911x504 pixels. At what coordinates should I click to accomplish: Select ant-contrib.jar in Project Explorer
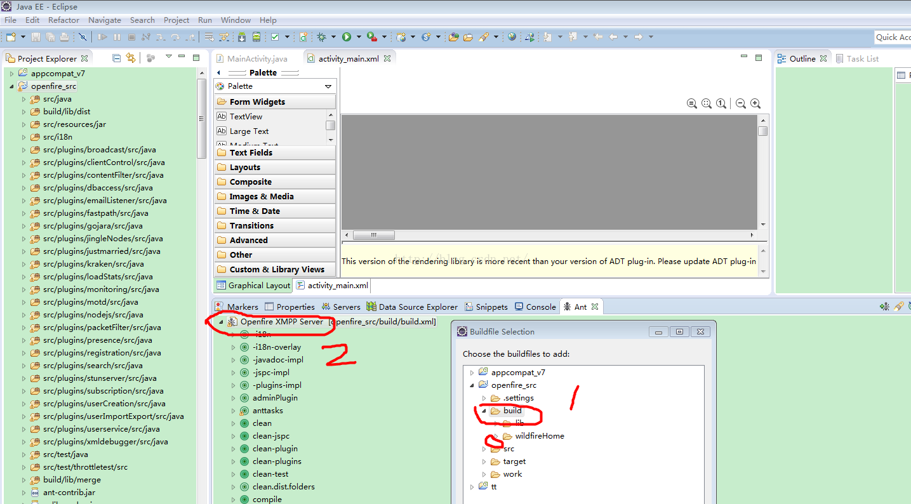(x=69, y=492)
